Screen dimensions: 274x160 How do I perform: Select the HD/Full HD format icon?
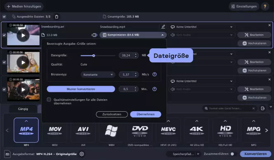click(x=225, y=130)
